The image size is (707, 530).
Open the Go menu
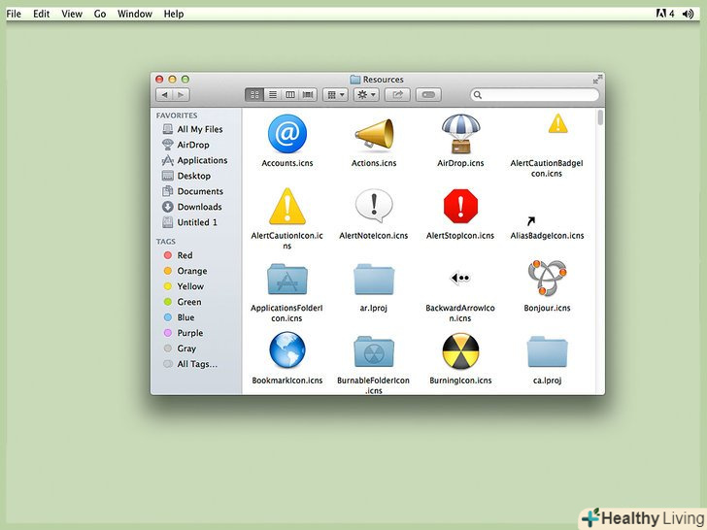click(100, 14)
